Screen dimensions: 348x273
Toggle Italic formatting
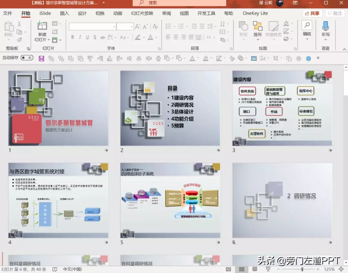[80, 37]
